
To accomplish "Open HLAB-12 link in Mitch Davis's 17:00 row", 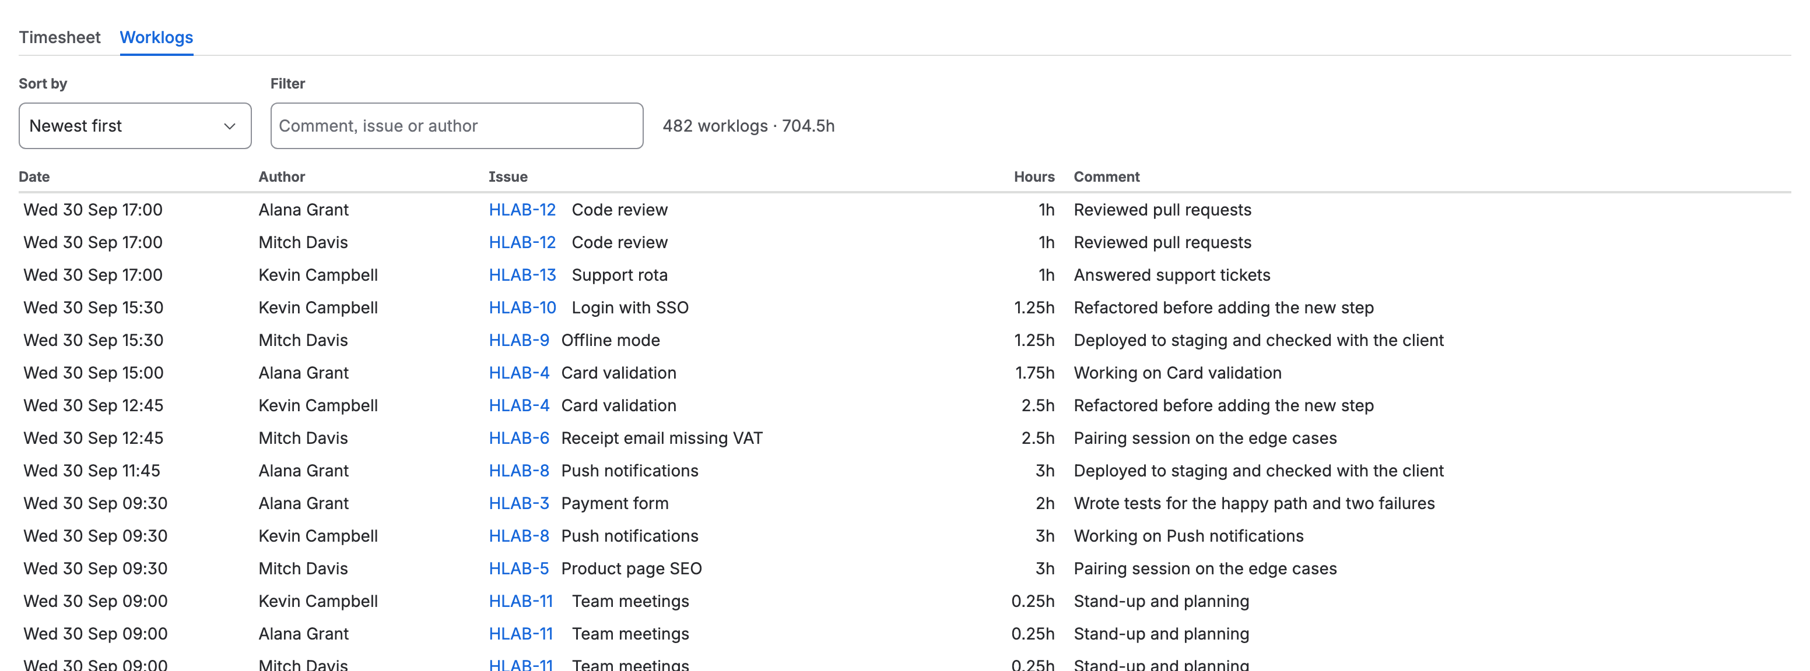I will pyautogui.click(x=522, y=242).
